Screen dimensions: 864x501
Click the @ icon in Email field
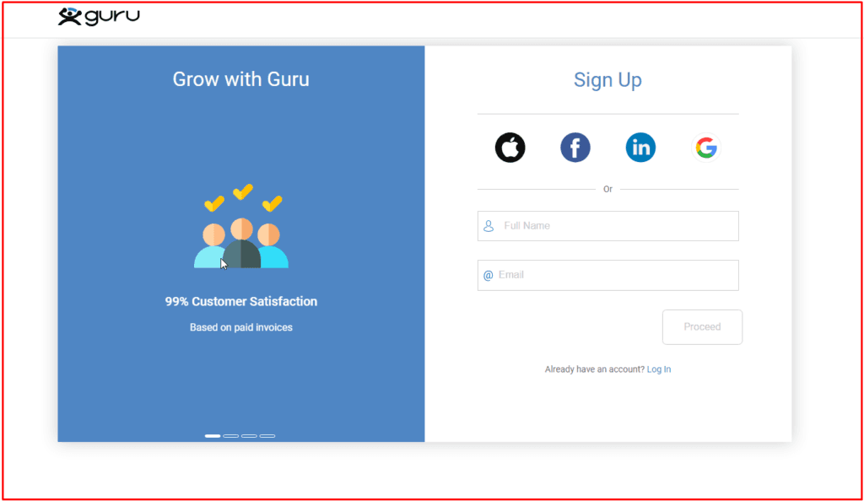coord(488,275)
